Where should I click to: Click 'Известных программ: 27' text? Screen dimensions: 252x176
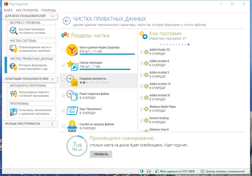tap(168, 39)
